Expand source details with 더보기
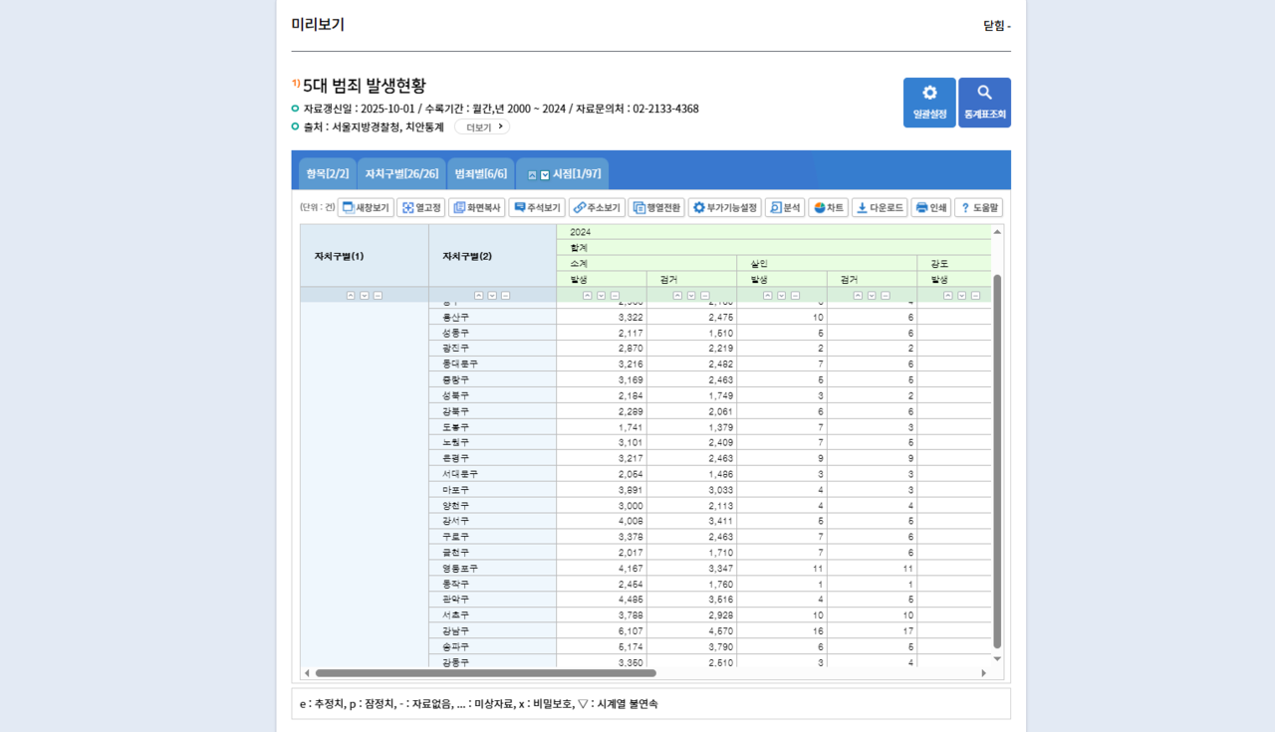The width and height of the screenshot is (1275, 732). pos(482,126)
